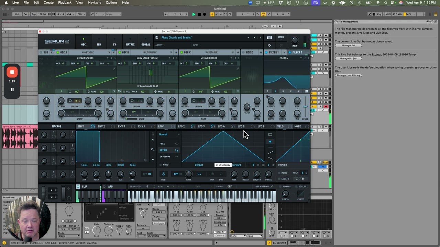
Task: Click the LFO export shape icon
Action: [270, 134]
